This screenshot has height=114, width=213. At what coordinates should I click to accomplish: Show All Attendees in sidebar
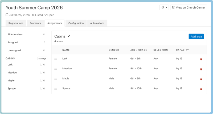15,35
